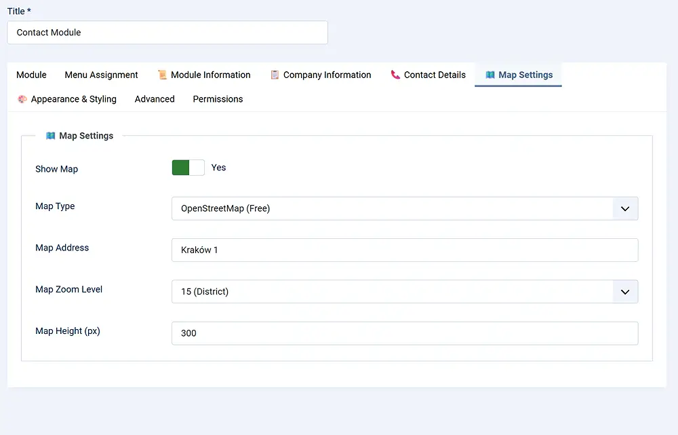Open the Menu Assignment tab
This screenshot has width=678, height=435.
coord(101,75)
